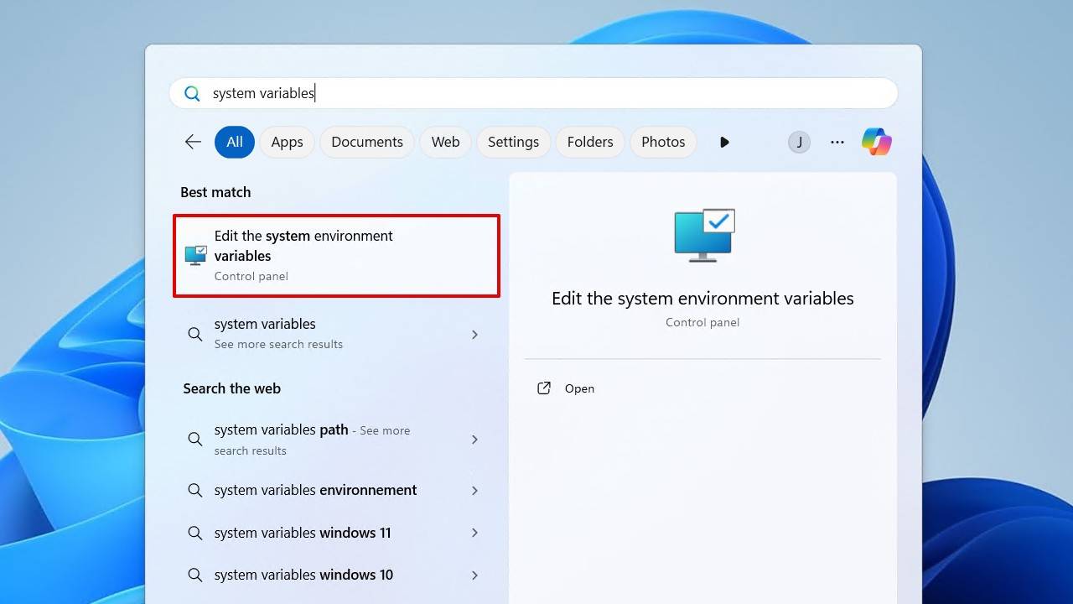
Task: Click the control panel monitor icon in best match
Action: tap(195, 255)
